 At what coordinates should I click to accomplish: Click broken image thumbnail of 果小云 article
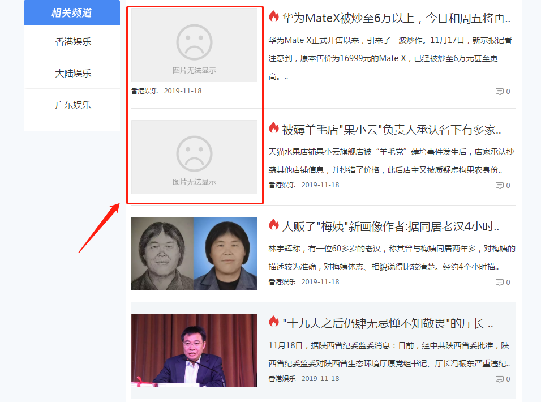[194, 157]
